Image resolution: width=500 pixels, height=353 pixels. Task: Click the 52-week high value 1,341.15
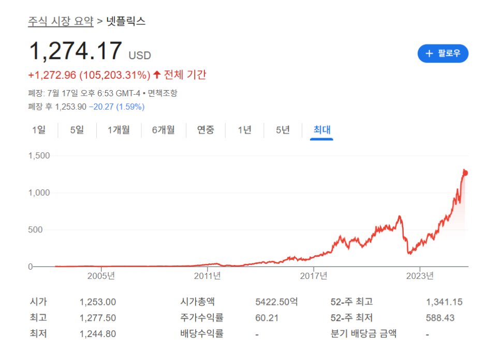pyautogui.click(x=444, y=302)
